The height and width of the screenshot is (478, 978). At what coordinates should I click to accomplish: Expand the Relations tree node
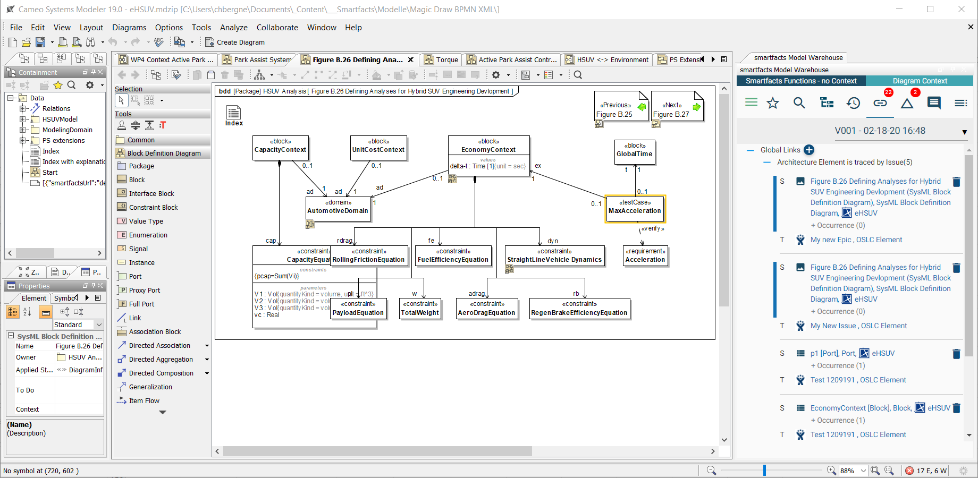coord(22,108)
